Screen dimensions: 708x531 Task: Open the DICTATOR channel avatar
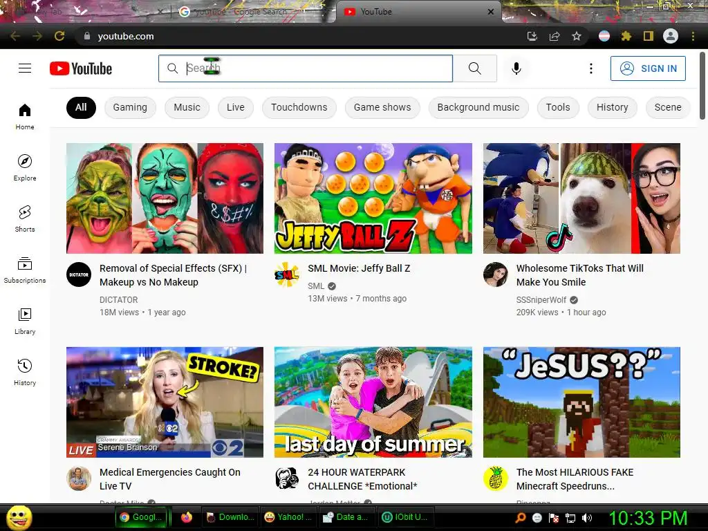79,274
